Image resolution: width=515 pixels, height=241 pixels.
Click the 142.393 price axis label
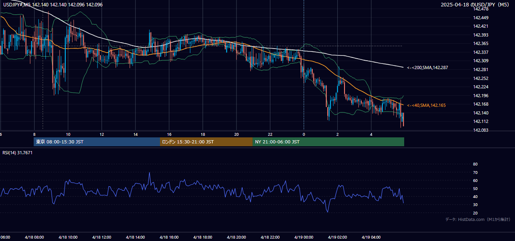[x=482, y=35]
